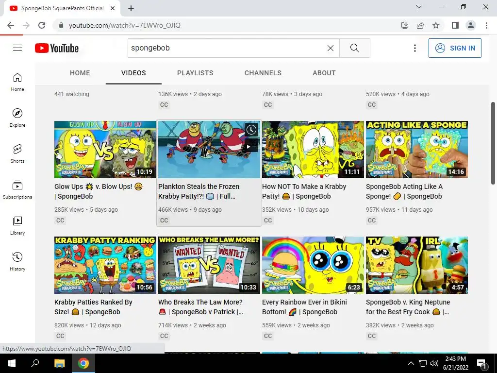Switch to the PLAYLISTS tab
Screen dimensions: 497x373
pos(195,73)
